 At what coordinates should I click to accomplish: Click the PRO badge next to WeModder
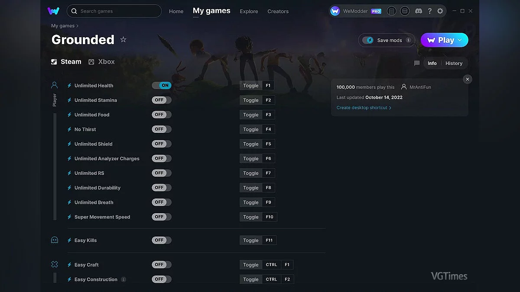tap(376, 11)
